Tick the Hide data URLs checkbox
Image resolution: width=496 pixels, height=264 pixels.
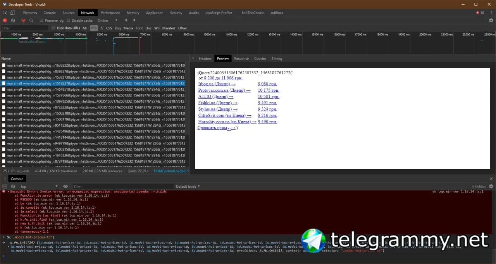(x=53, y=28)
